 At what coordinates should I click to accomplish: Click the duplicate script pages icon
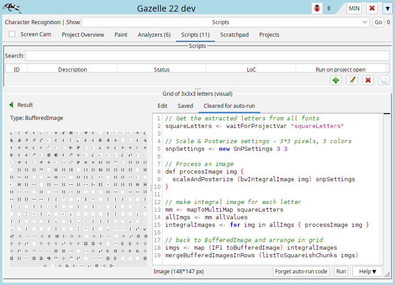(x=384, y=80)
